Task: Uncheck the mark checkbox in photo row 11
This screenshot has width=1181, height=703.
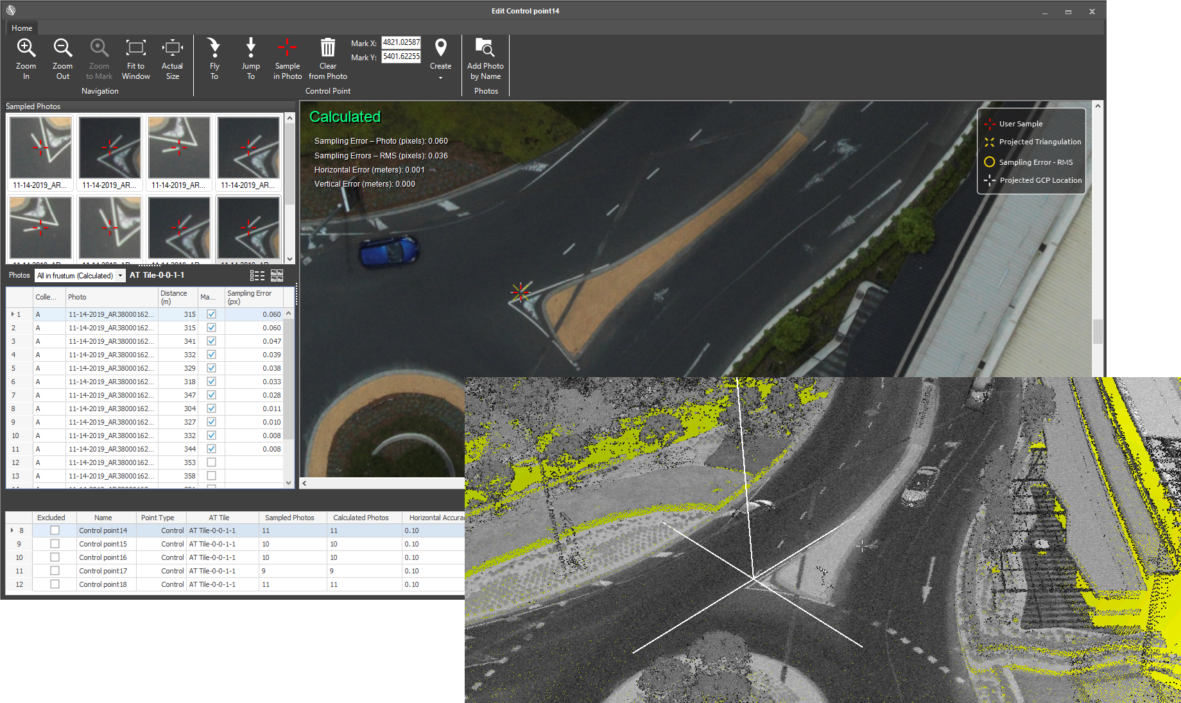Action: (x=211, y=449)
